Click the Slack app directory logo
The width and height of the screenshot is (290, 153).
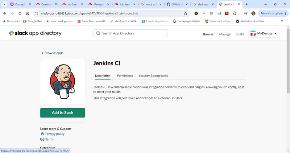(x=35, y=33)
